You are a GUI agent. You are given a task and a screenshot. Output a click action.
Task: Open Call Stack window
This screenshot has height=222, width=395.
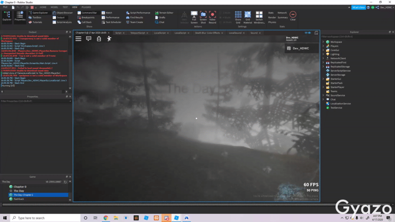pos(85,22)
